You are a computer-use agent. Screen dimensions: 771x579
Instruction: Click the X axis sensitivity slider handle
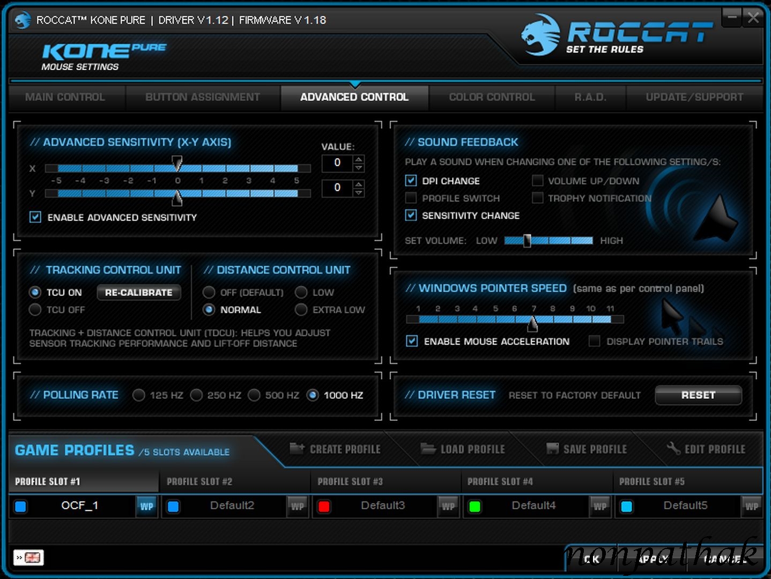[x=177, y=164]
